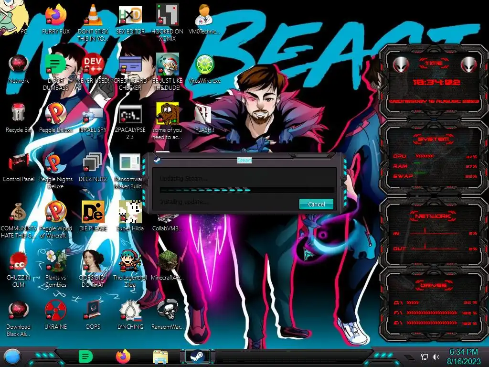Click the F:\ drive row in DRIVES widget

(436, 313)
